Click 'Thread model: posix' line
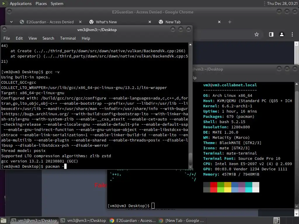This screenshot has height=224, width=299. point(23,151)
